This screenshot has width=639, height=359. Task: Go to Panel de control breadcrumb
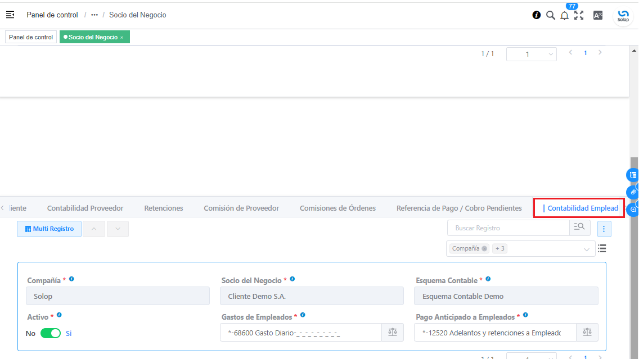52,15
